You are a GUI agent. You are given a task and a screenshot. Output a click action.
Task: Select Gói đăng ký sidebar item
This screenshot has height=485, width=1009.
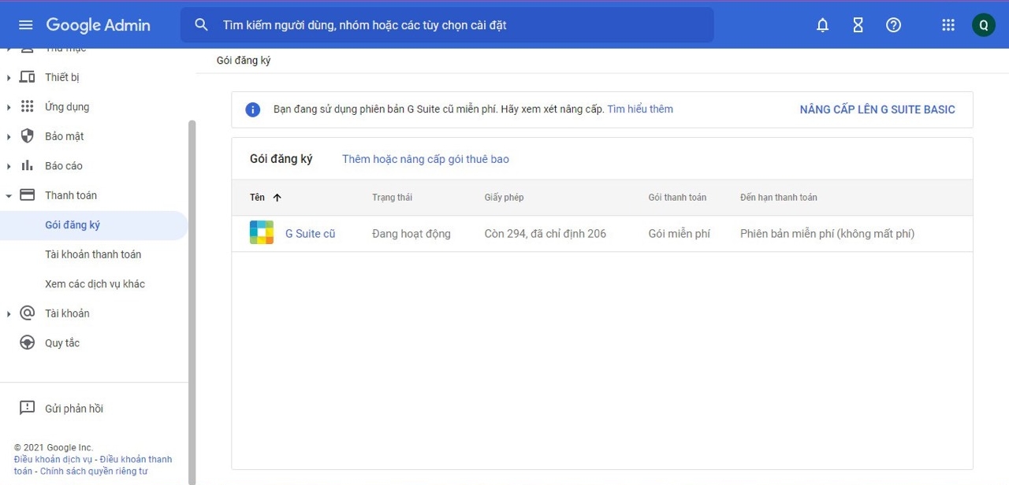tap(94, 225)
